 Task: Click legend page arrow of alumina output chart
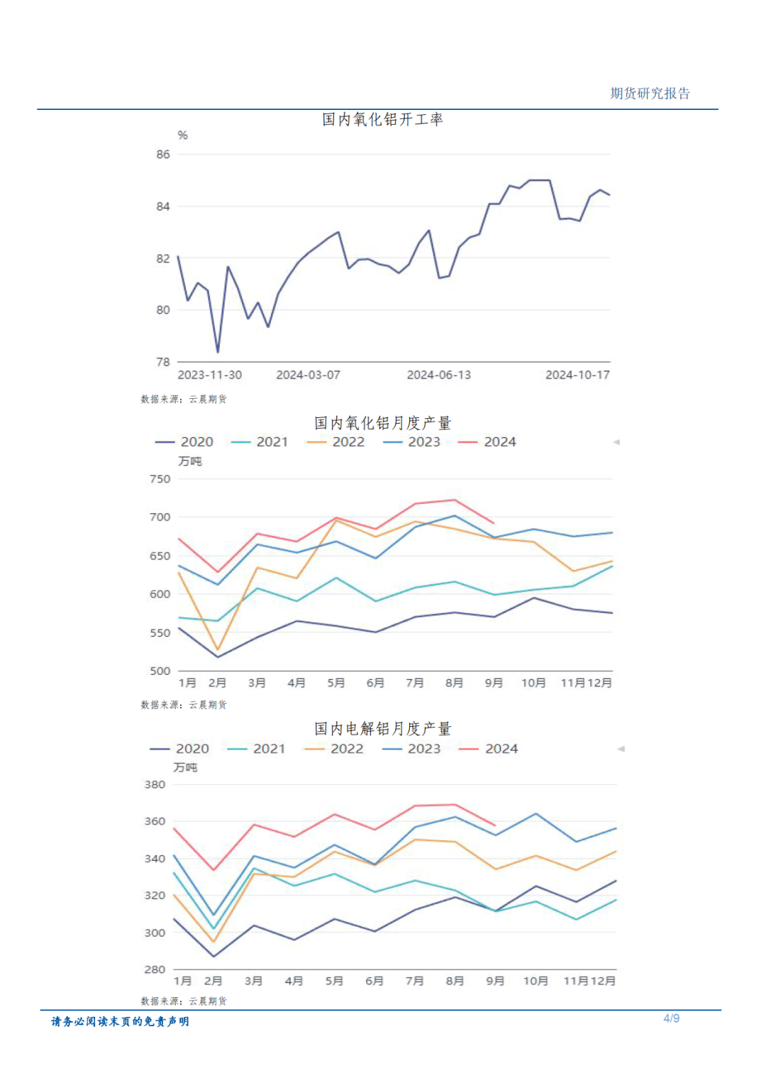point(616,442)
